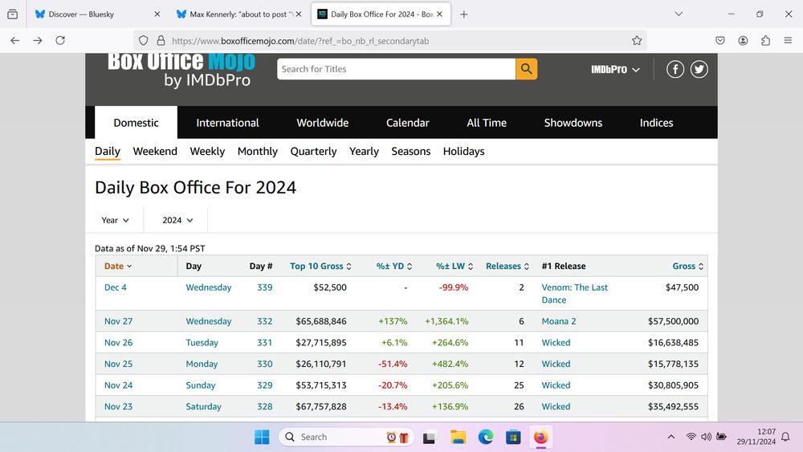Open browser extensions puzzle icon
The height and width of the screenshot is (452, 803).
point(765,40)
